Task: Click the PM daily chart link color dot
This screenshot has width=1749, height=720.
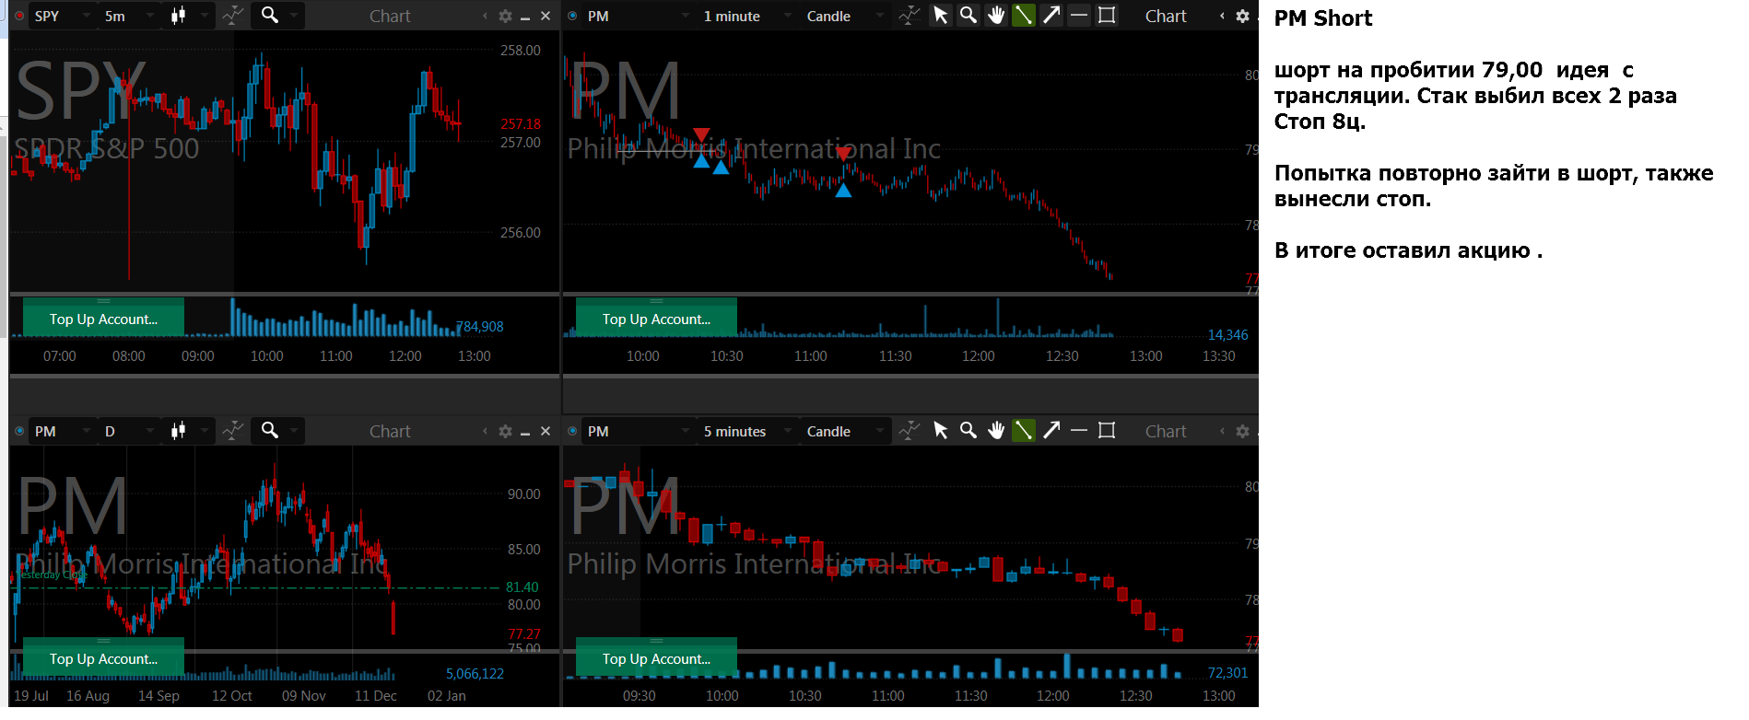Action: (x=19, y=431)
